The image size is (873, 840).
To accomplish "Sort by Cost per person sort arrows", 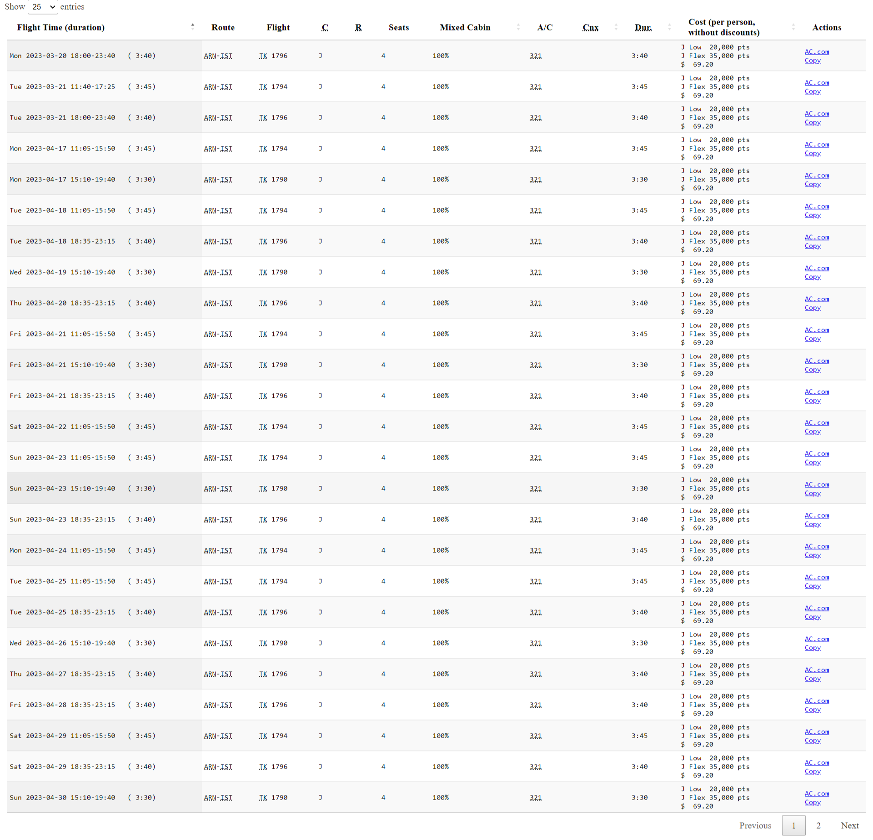I will pos(794,27).
